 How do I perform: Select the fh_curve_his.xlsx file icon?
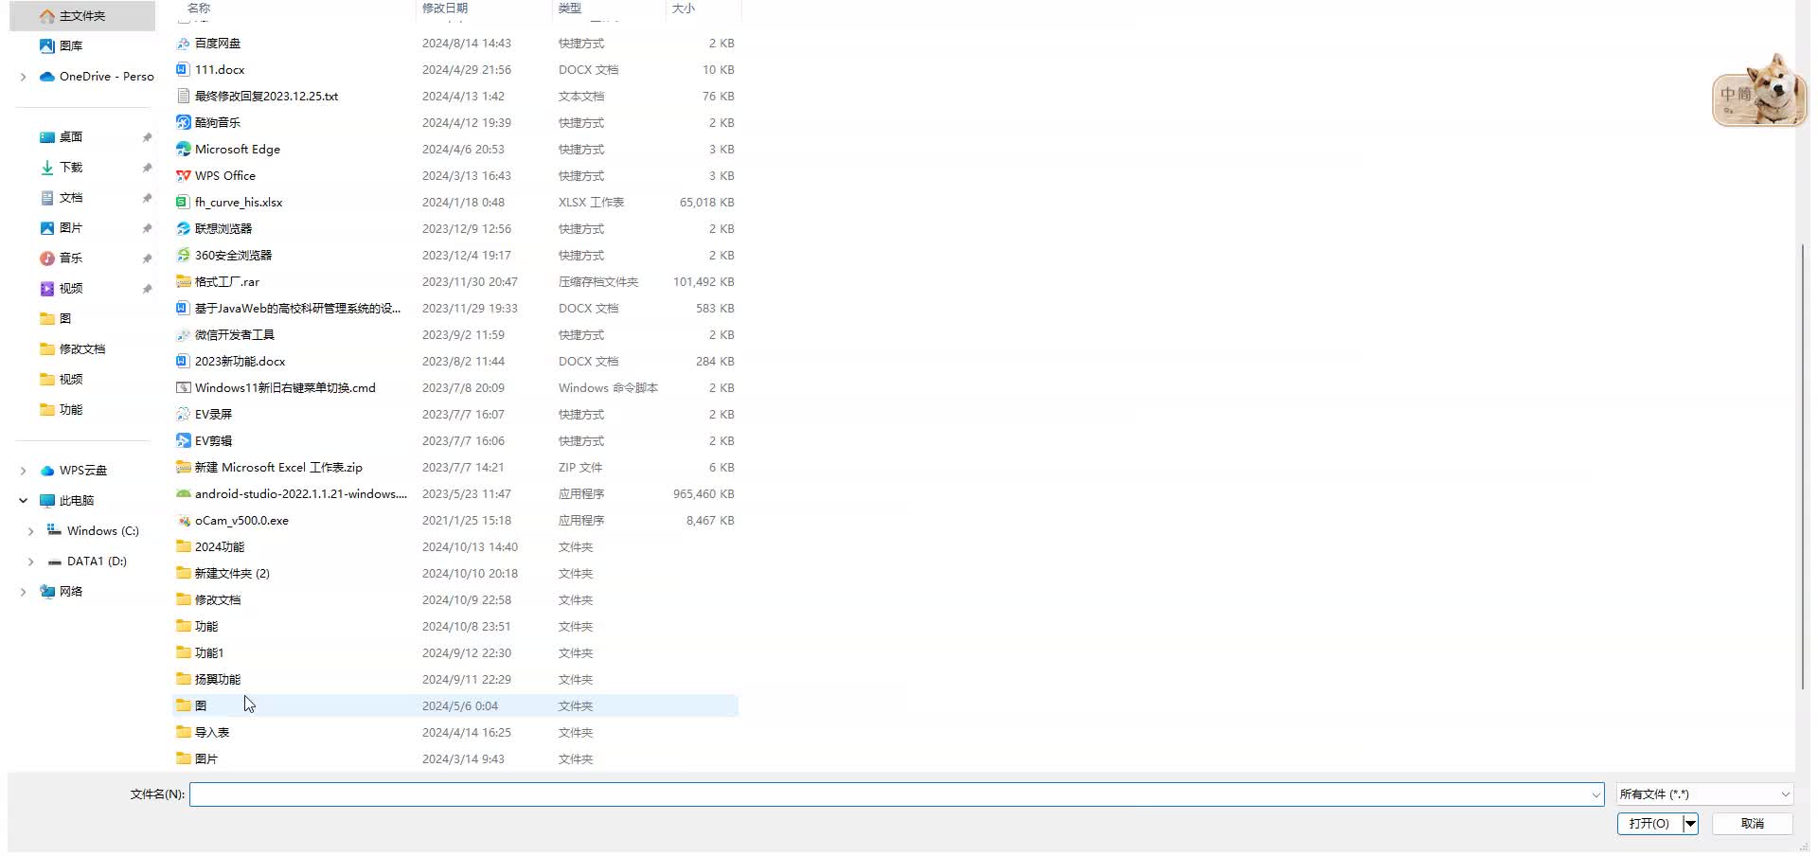(x=184, y=203)
